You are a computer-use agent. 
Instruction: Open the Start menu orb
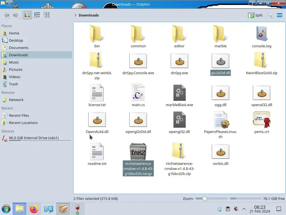[x=6, y=209]
